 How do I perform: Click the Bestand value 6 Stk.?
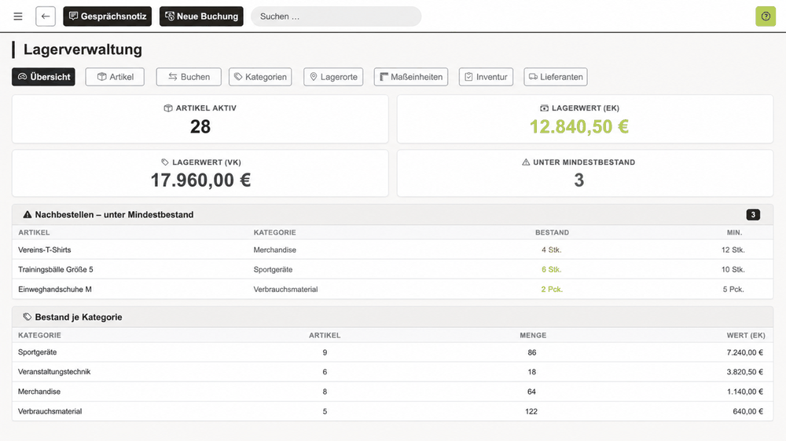click(552, 269)
